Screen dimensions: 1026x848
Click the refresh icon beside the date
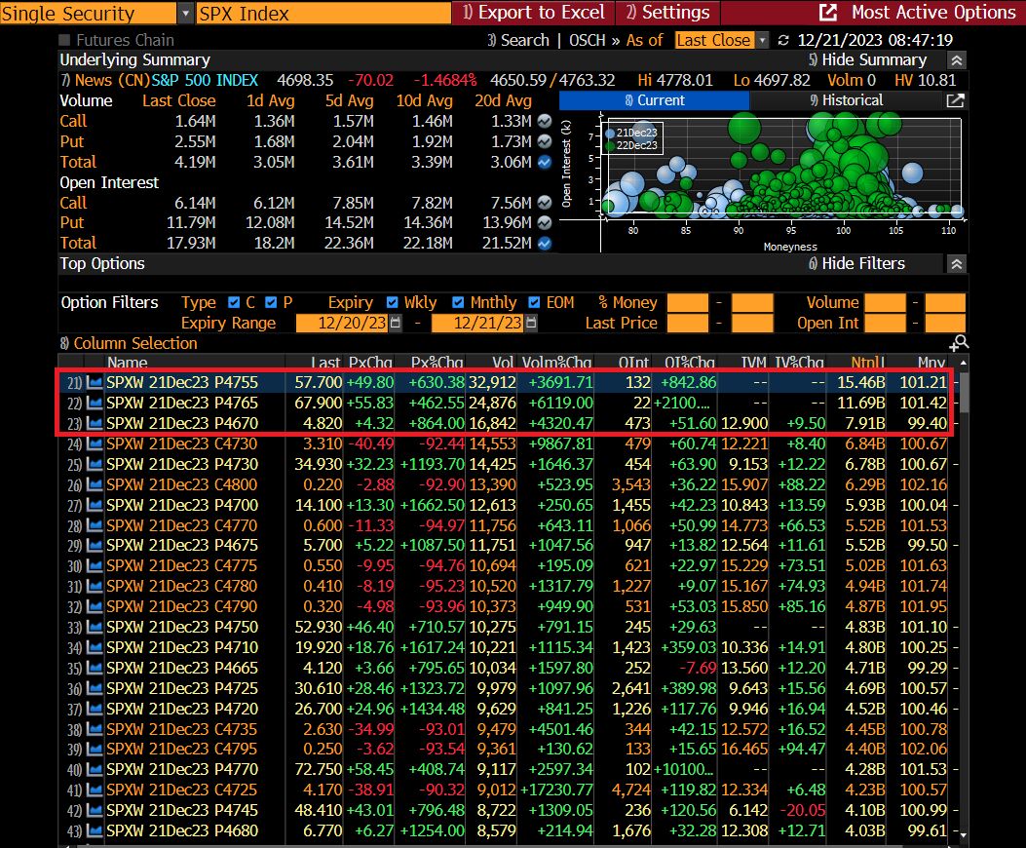(783, 40)
